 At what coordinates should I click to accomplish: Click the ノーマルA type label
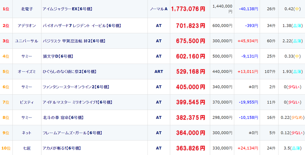click(x=159, y=9)
